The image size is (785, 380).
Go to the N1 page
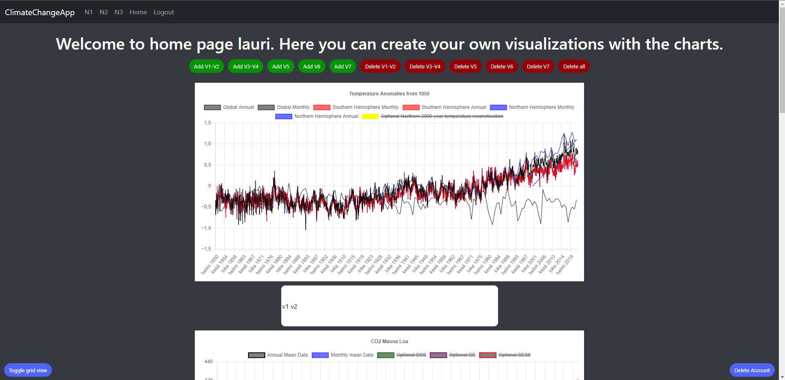pyautogui.click(x=89, y=12)
